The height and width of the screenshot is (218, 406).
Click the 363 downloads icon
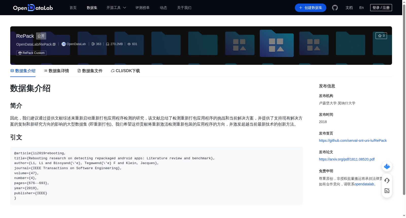(x=93, y=44)
